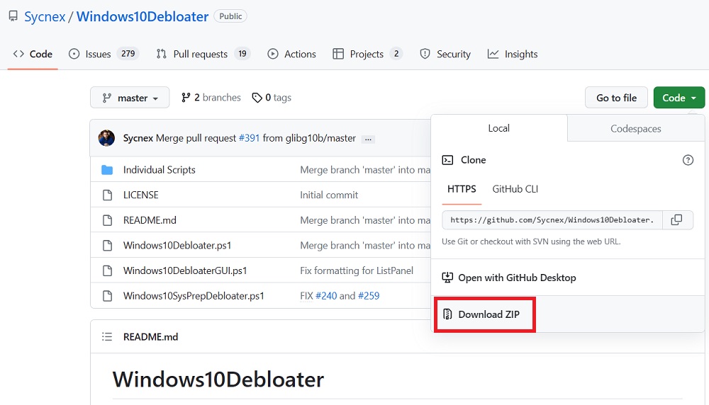Image resolution: width=709 pixels, height=405 pixels.
Task: Open Windows10SysPrepDebloater.ps1 file
Action: click(x=194, y=296)
